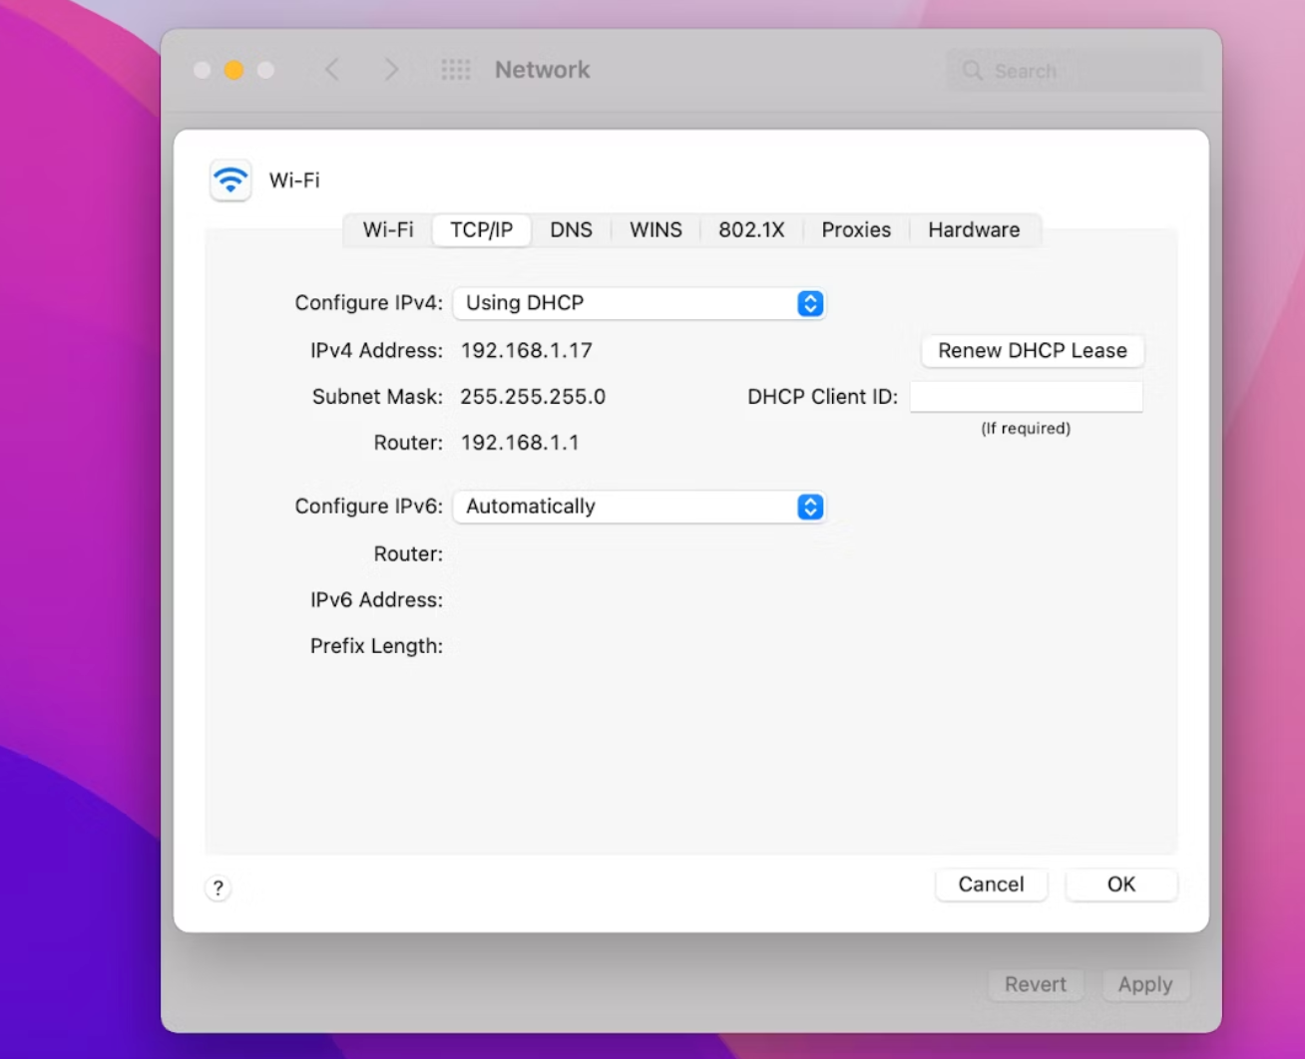Click the forward navigation arrow
The width and height of the screenshot is (1305, 1059).
(391, 70)
